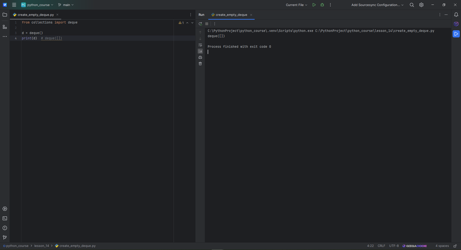Click 'Process finished with exit code 0' text
The image size is (461, 250).
click(239, 46)
